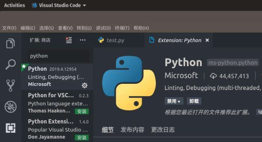Click the Python file icon on test.py tab

(x=101, y=40)
